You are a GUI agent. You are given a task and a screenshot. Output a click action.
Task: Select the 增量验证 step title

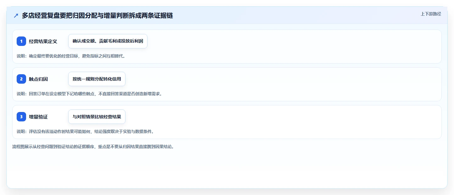point(38,117)
